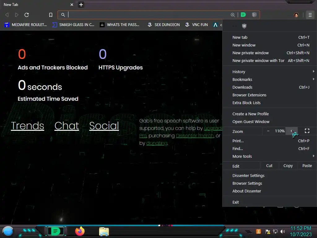
Task: Click the address bar zoom magnifier icon
Action: (x=233, y=15)
